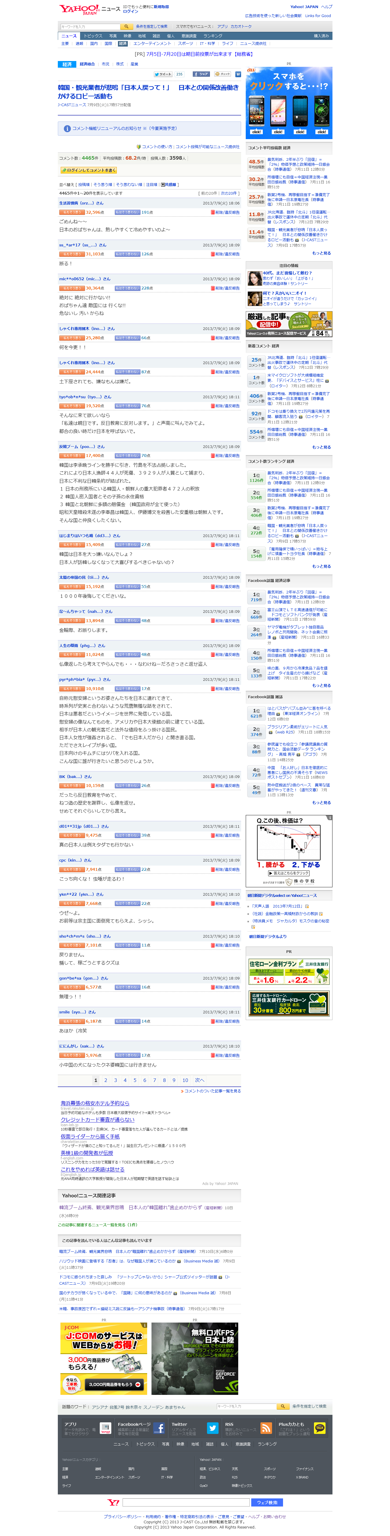Click 海浜幕張の格安ホテル予約なら ad link
The image size is (390, 1536).
95,1103
